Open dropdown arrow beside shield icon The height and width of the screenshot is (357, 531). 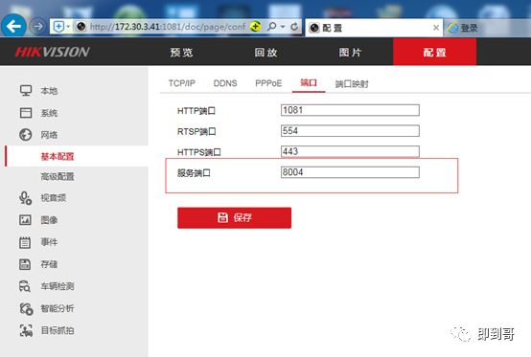(x=68, y=27)
